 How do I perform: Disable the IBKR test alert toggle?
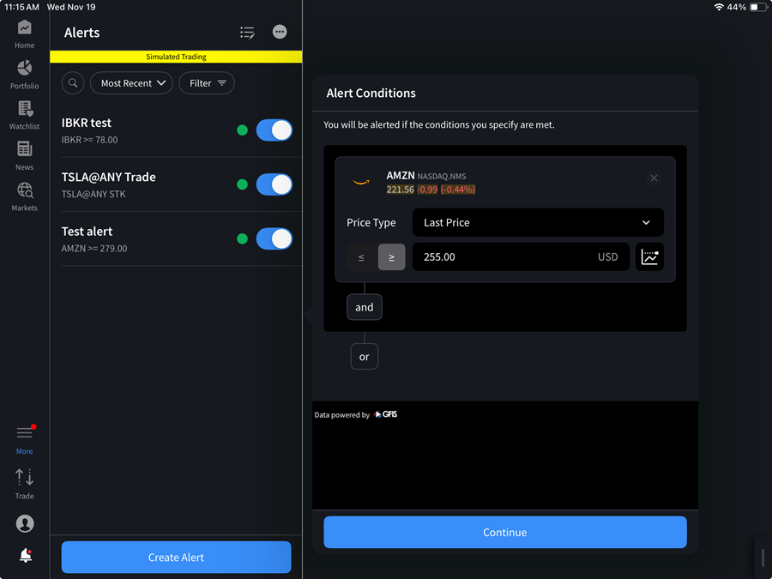tap(273, 130)
